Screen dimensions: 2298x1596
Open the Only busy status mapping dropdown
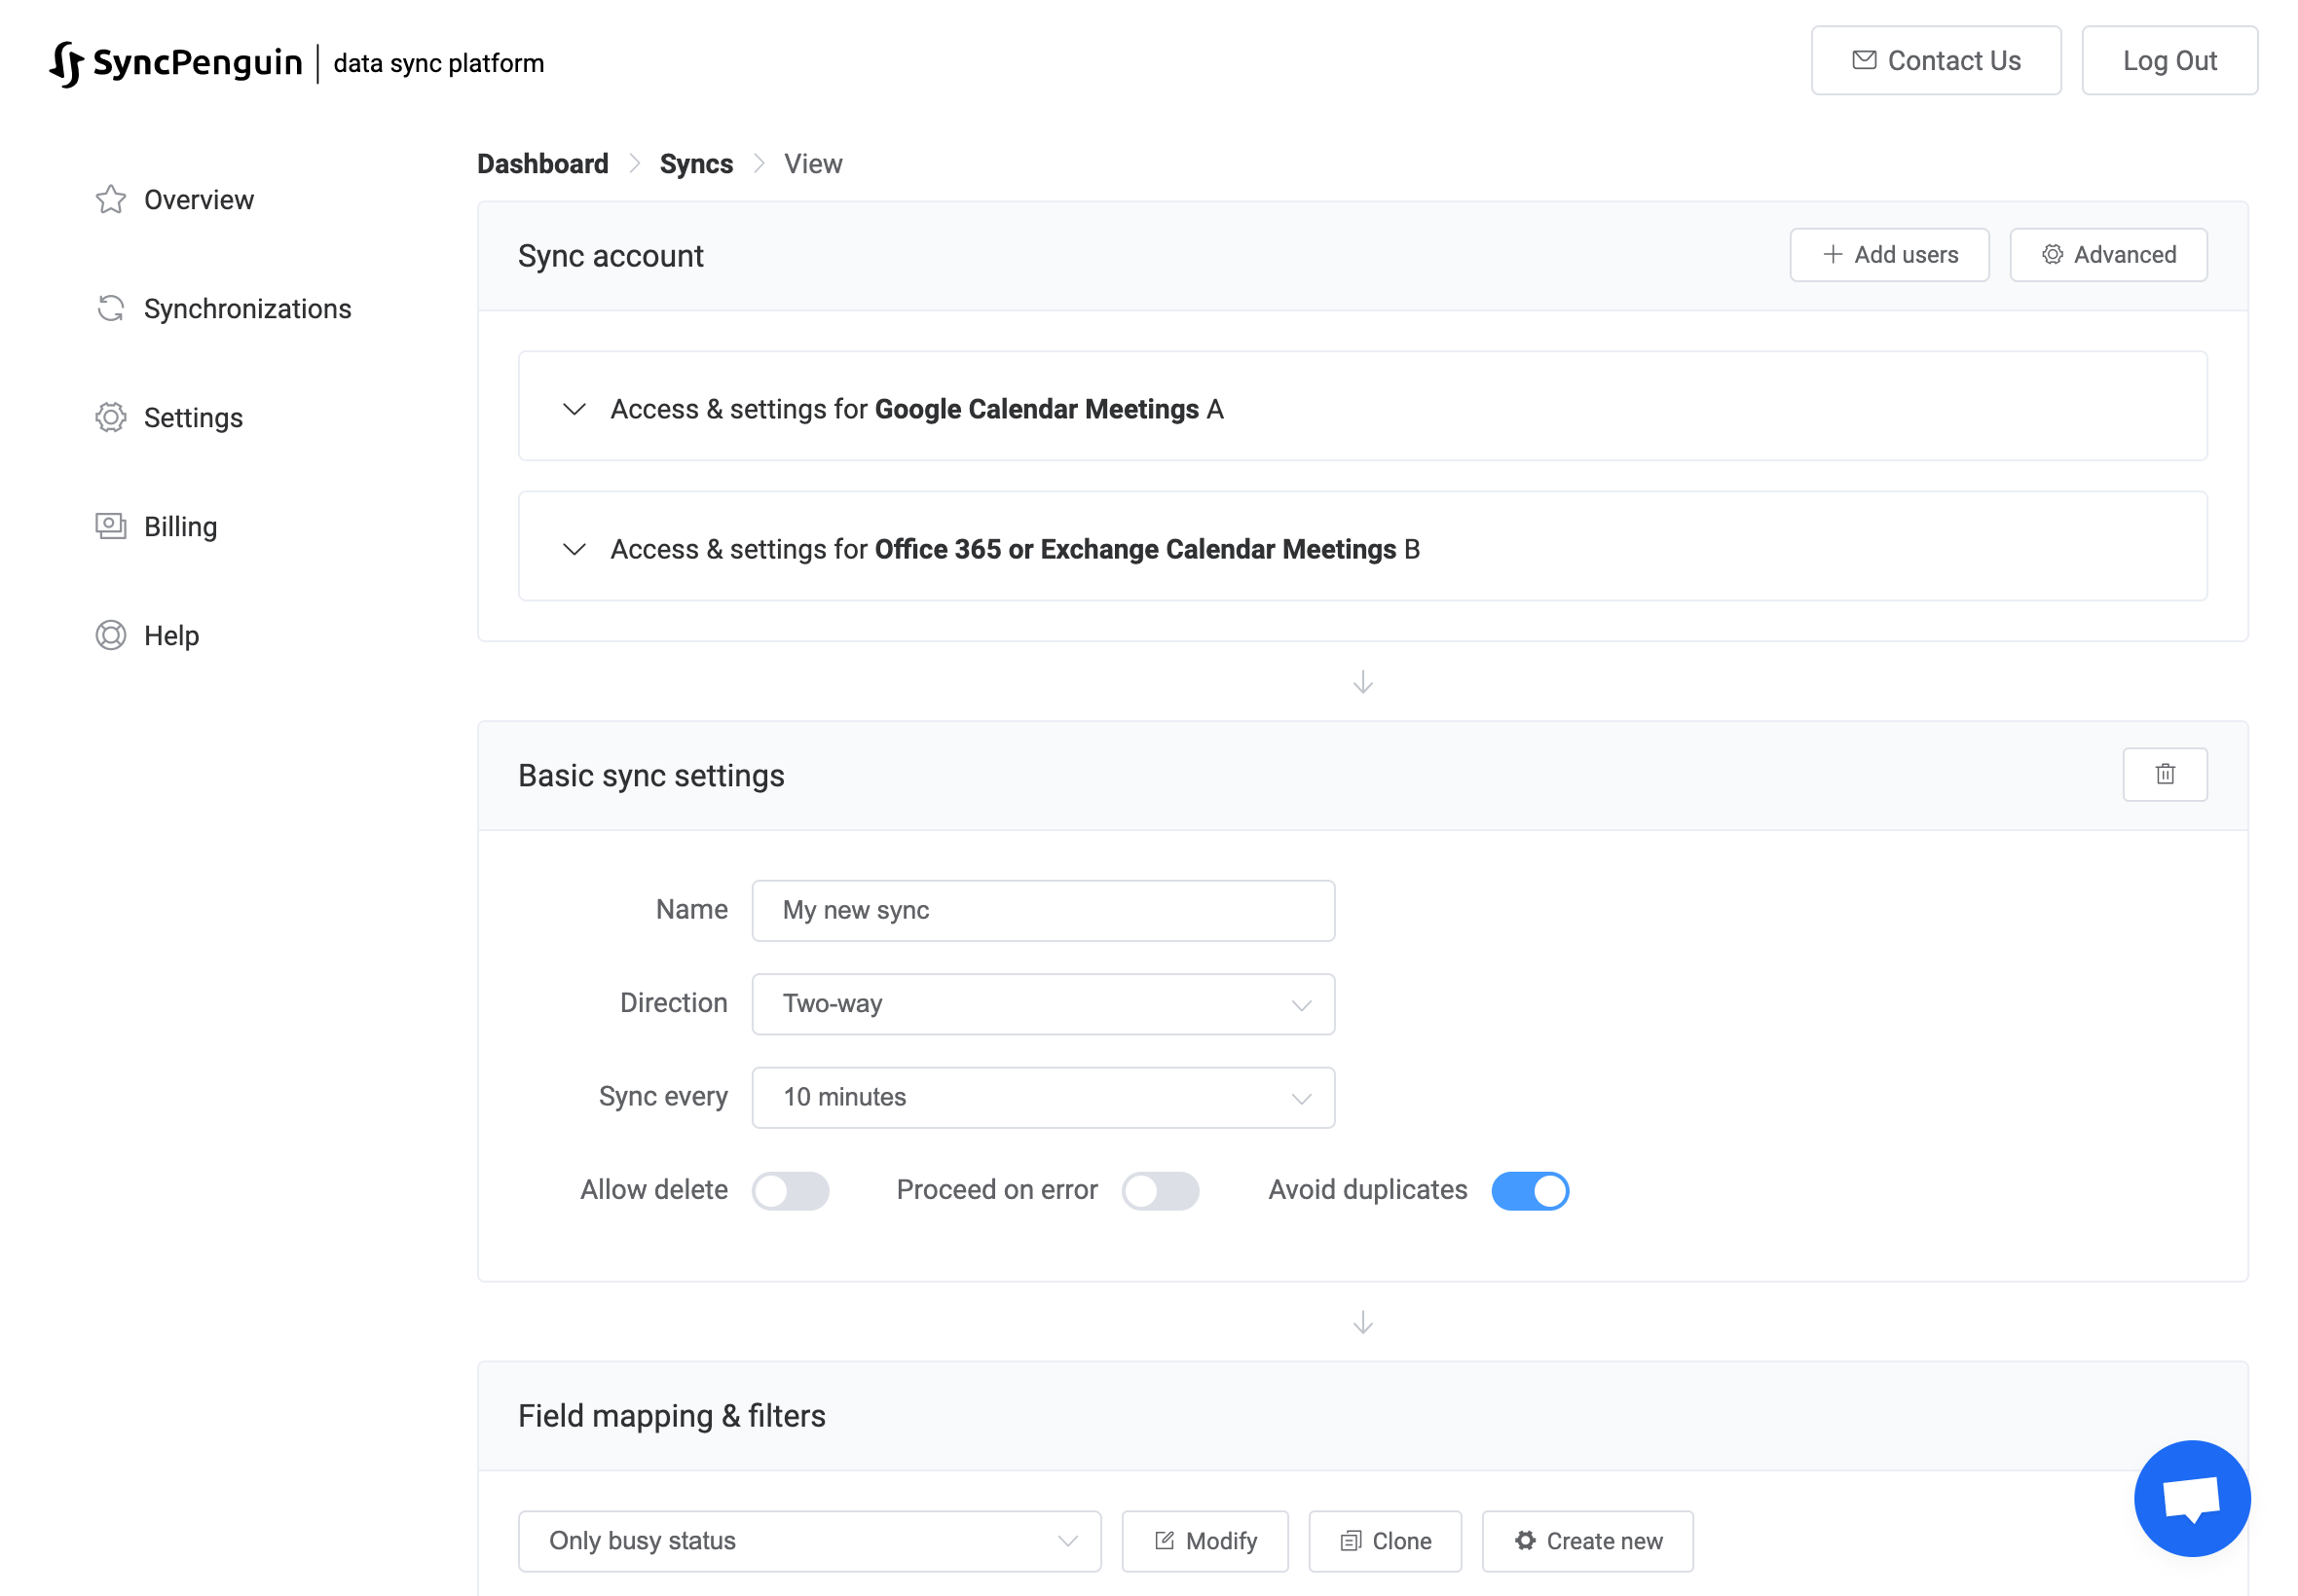(x=808, y=1540)
